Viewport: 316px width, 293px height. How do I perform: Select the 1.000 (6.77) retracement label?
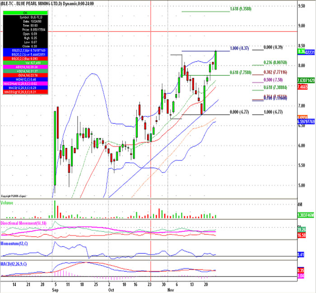coord(273,112)
